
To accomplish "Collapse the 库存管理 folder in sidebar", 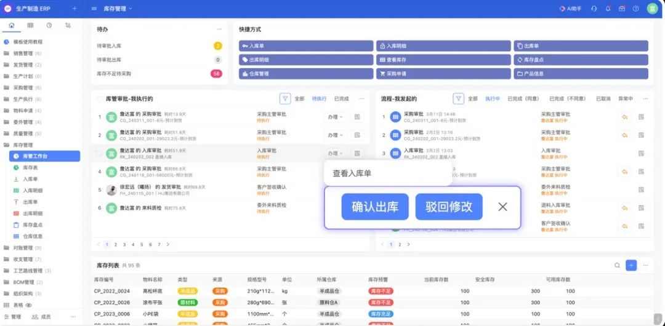I will coord(23,145).
